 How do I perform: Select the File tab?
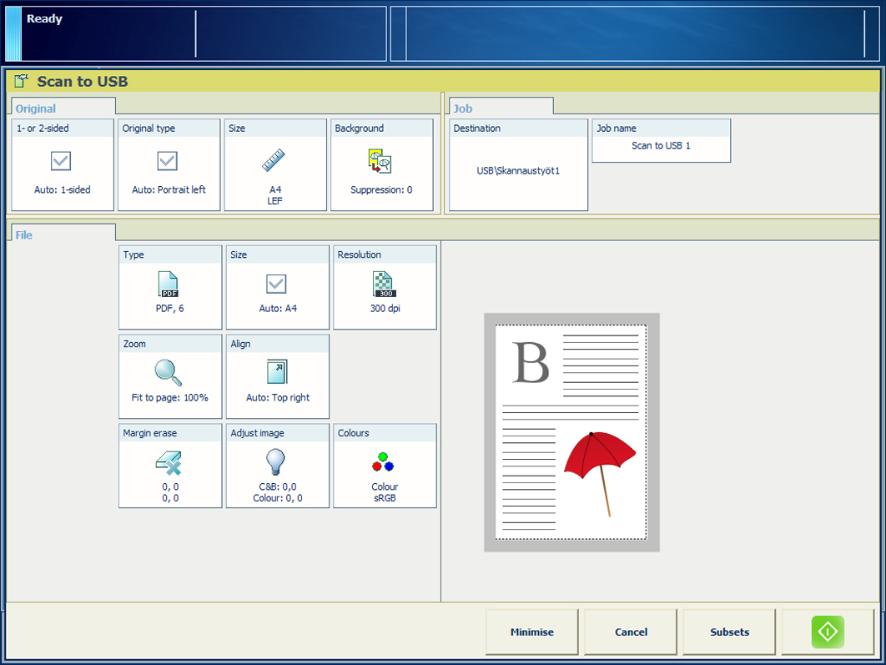click(24, 235)
